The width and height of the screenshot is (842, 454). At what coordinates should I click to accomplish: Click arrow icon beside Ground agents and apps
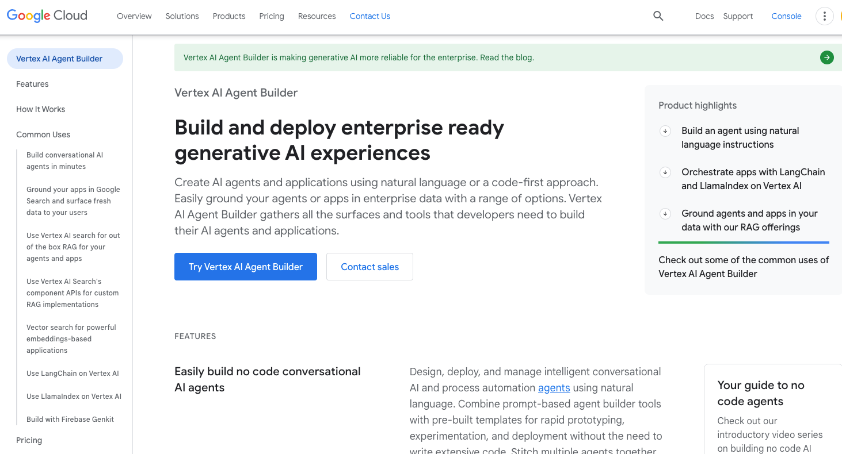tap(665, 214)
